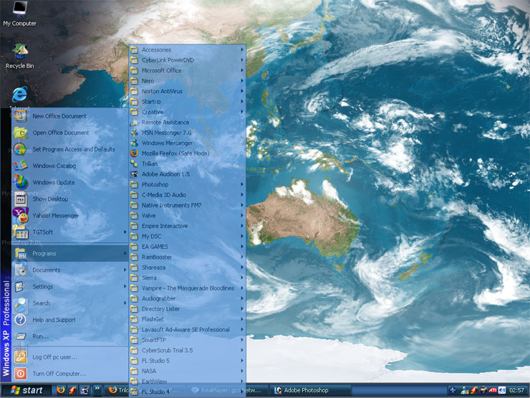Expand the CyberLink PowerDVD submenu arrow
Screen dimensions: 530x398
(242, 60)
